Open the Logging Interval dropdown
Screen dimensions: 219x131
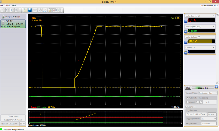(x=209, y=119)
